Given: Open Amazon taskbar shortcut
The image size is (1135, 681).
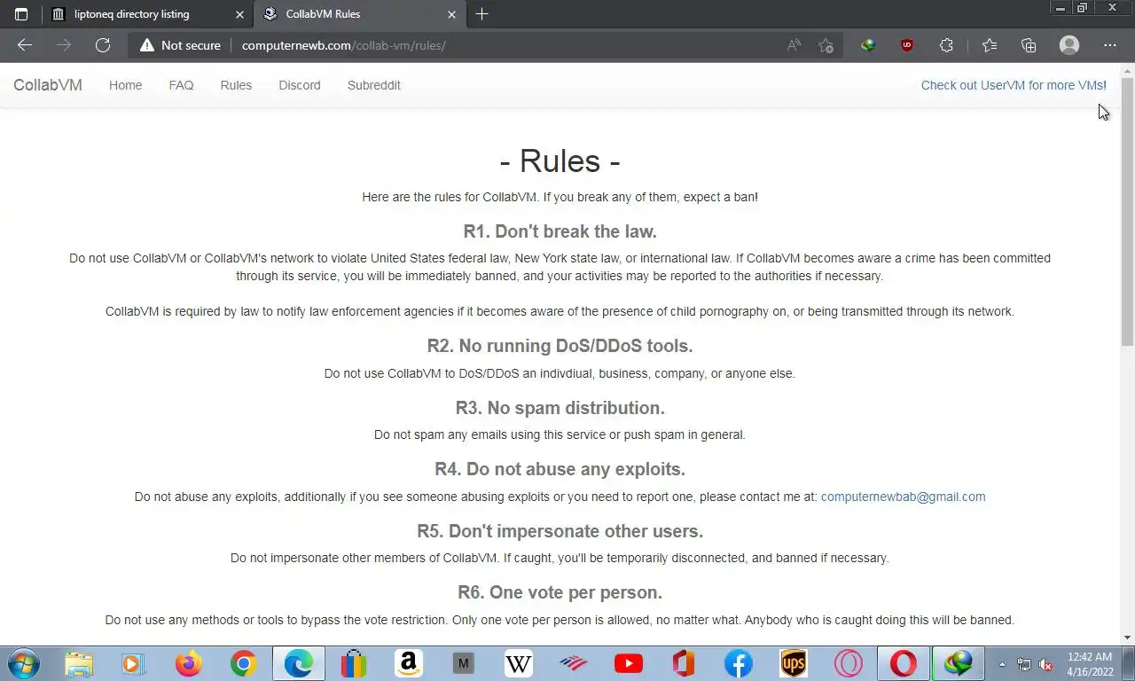Looking at the screenshot, I should pos(408,663).
